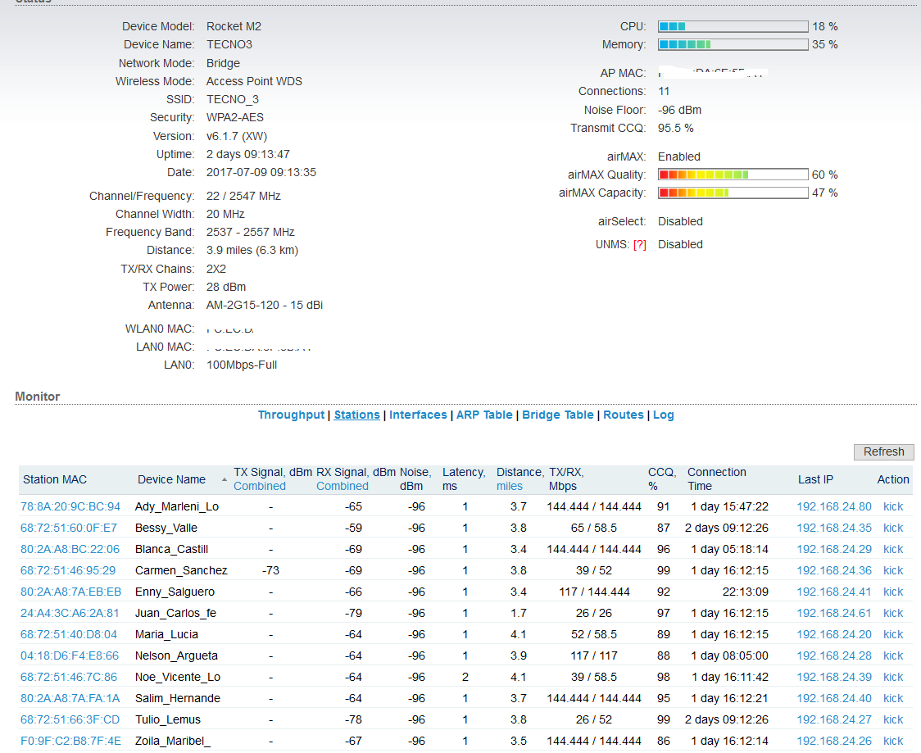The width and height of the screenshot is (921, 753).
Task: Select antenna text AM-2G15-120 - 15 dBi
Action: [x=265, y=305]
